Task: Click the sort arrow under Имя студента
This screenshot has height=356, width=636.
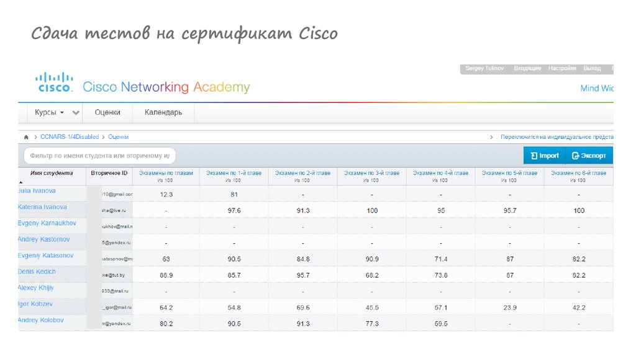Action: click(20, 182)
